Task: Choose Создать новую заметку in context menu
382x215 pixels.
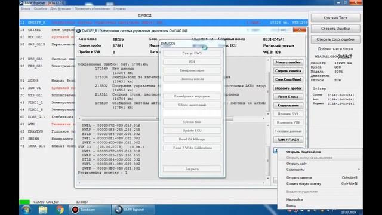Action: coord(304,183)
